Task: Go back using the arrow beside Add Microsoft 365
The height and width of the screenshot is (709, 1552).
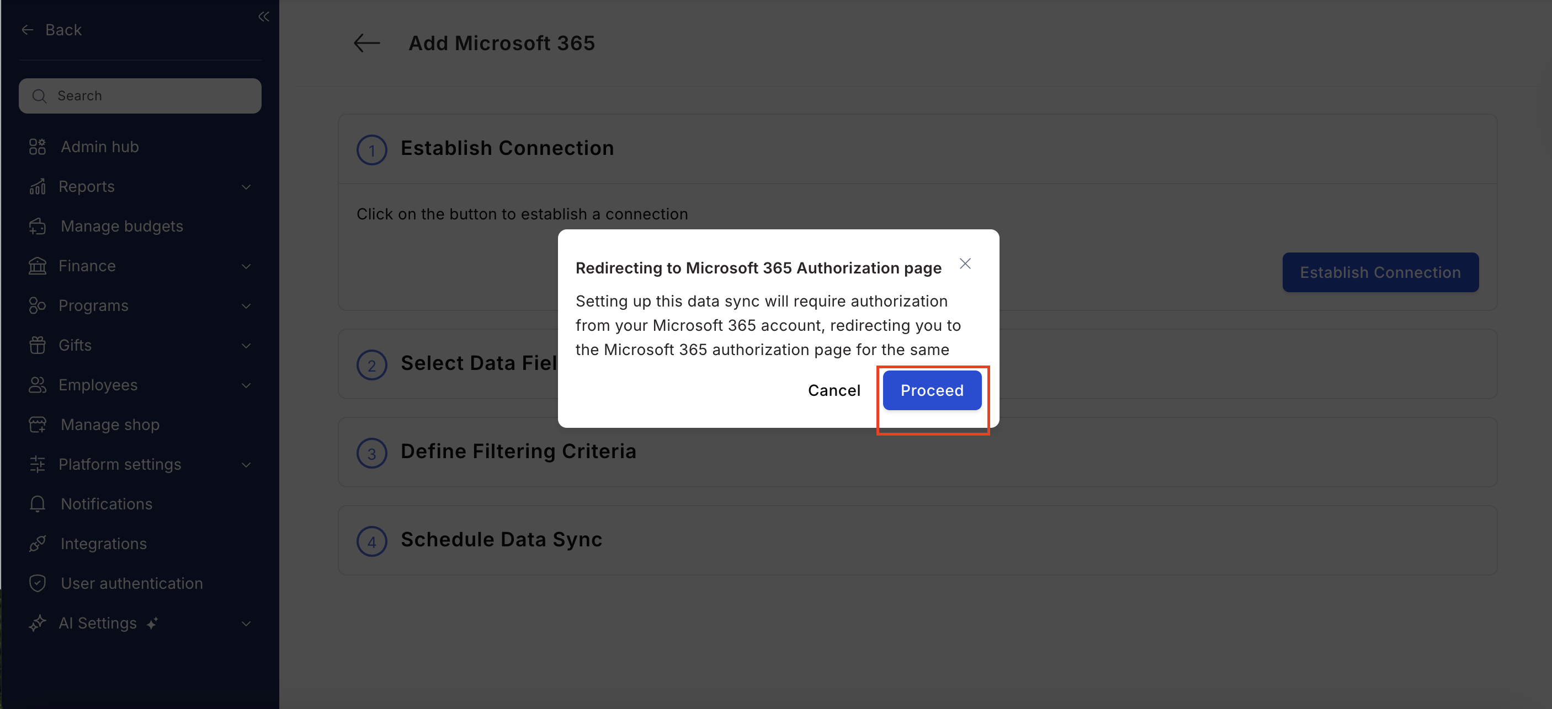Action: [366, 44]
